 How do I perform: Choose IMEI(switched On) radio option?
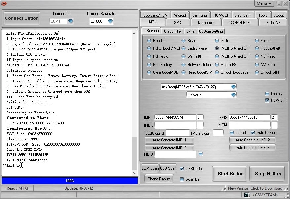click(x=232, y=56)
